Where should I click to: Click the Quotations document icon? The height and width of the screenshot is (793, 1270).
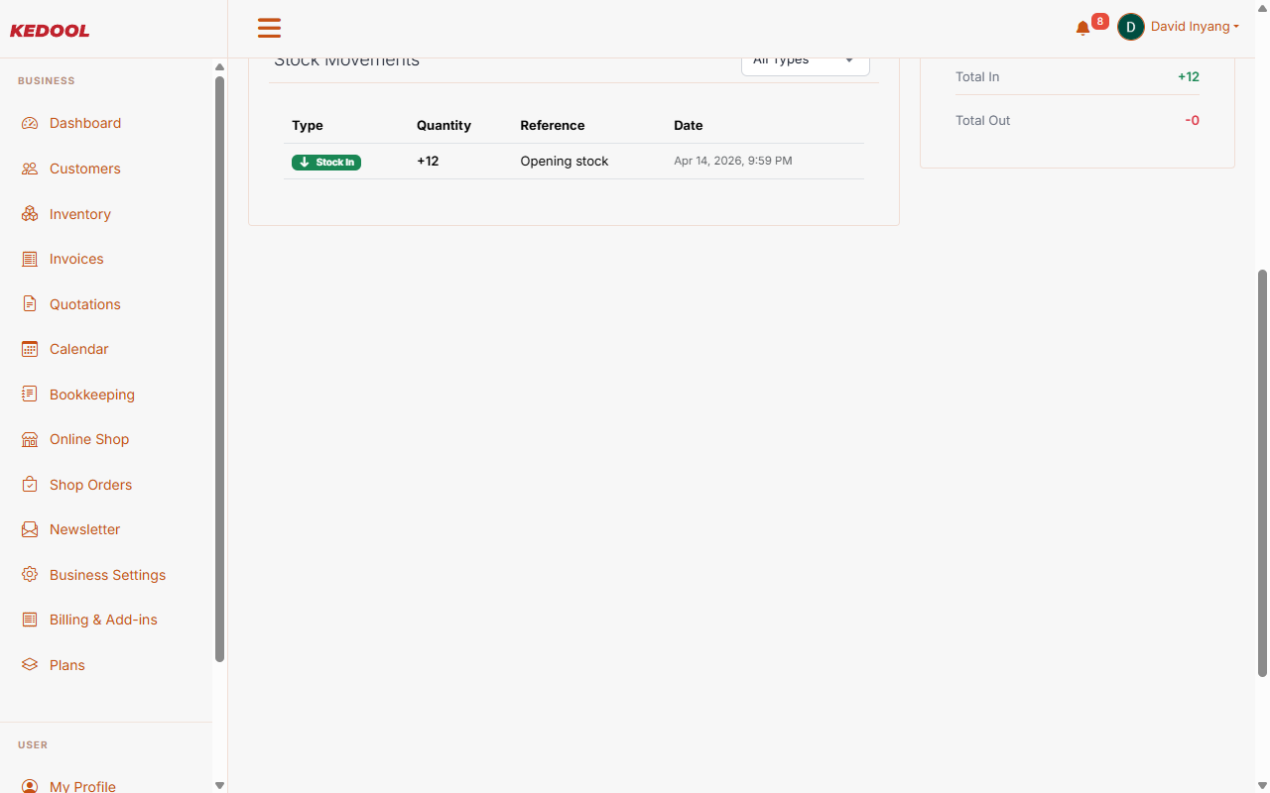(30, 304)
